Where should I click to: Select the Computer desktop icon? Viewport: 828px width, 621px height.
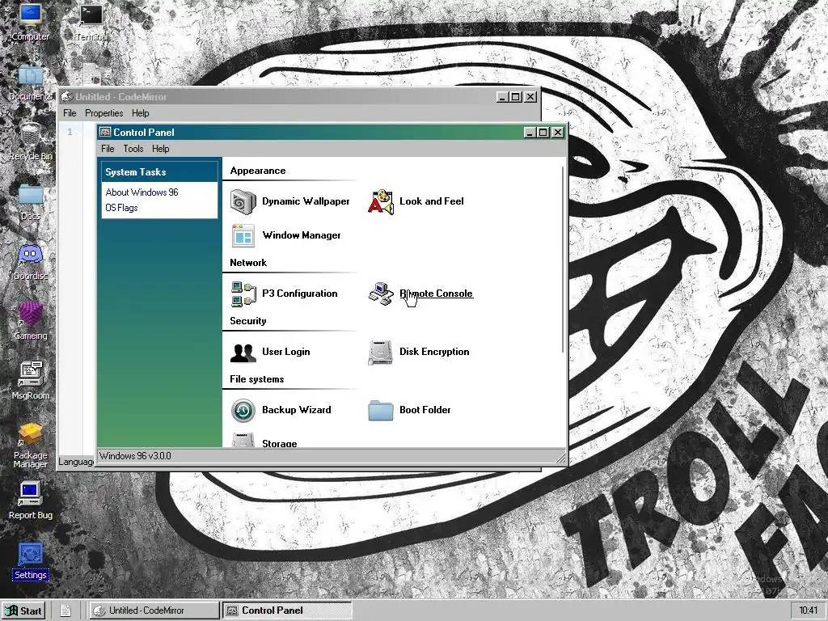tap(30, 22)
